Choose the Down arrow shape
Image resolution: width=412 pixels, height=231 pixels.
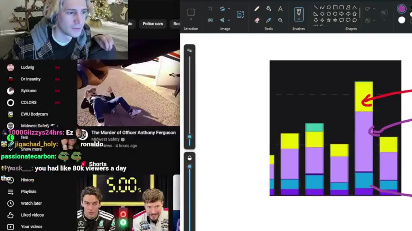click(x=316, y=20)
